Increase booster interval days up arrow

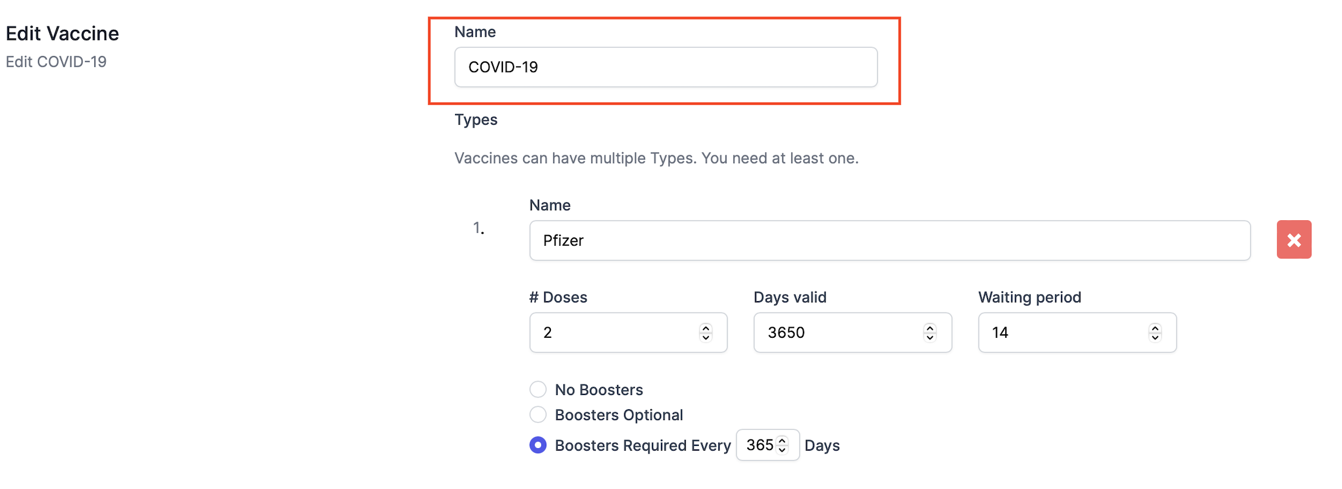click(x=782, y=441)
